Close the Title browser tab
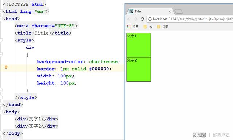 pos(170,11)
